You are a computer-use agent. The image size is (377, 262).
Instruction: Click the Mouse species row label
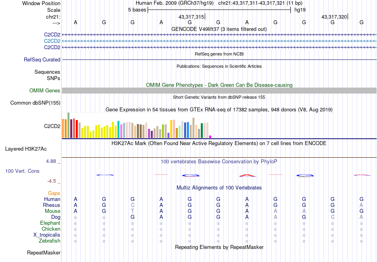pyautogui.click(x=52, y=211)
